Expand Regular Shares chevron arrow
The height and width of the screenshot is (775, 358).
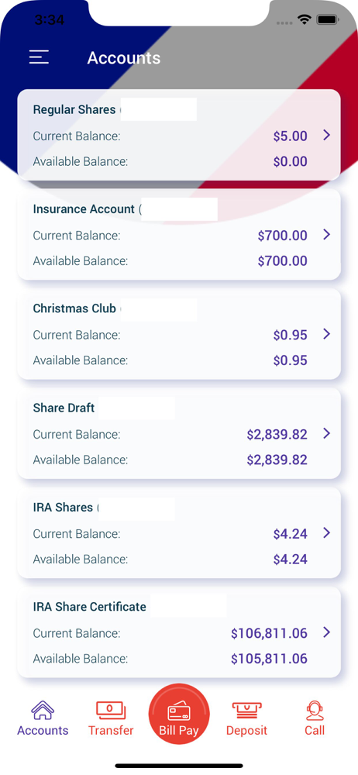pyautogui.click(x=326, y=135)
